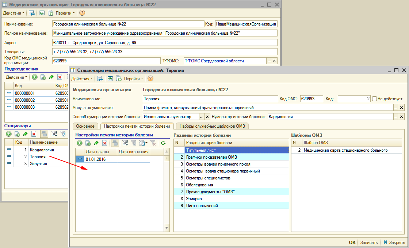Click the Наименование field containing Терапия
Viewport: 409px width, 248px height.
[x=210, y=98]
